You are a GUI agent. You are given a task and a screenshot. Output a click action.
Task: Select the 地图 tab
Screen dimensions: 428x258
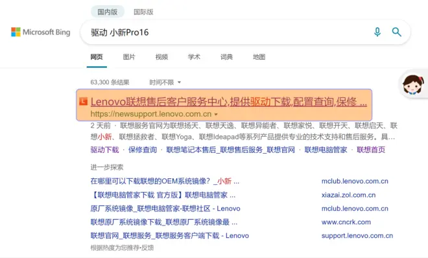(x=259, y=57)
